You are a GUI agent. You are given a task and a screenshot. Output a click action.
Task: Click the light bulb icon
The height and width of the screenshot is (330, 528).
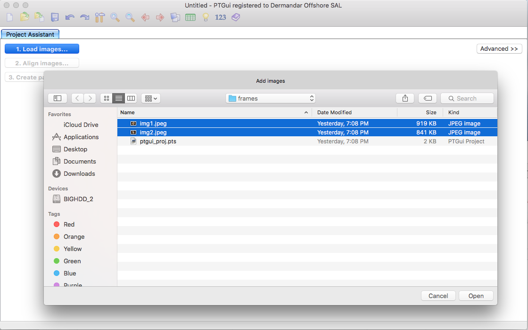point(206,17)
